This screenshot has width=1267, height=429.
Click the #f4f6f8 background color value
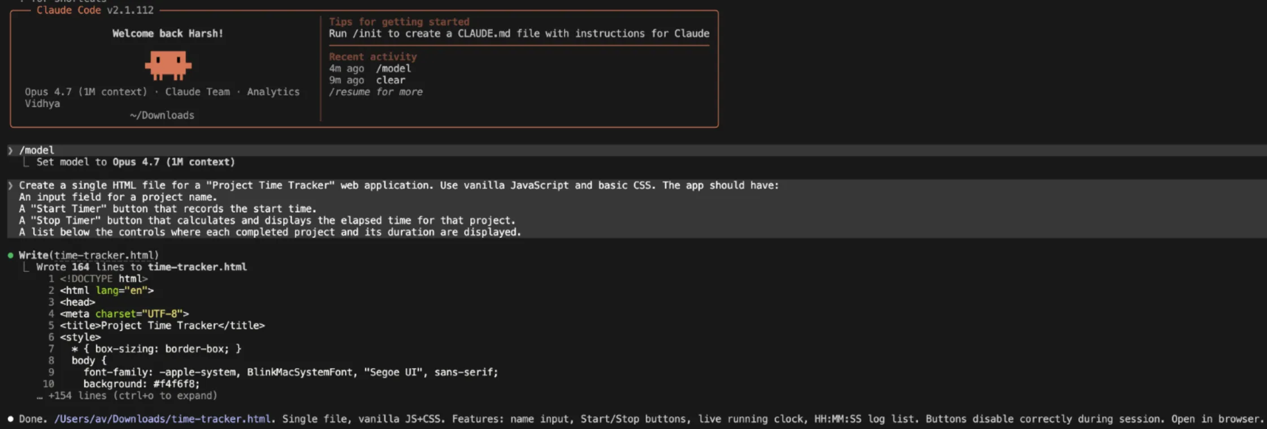176,384
